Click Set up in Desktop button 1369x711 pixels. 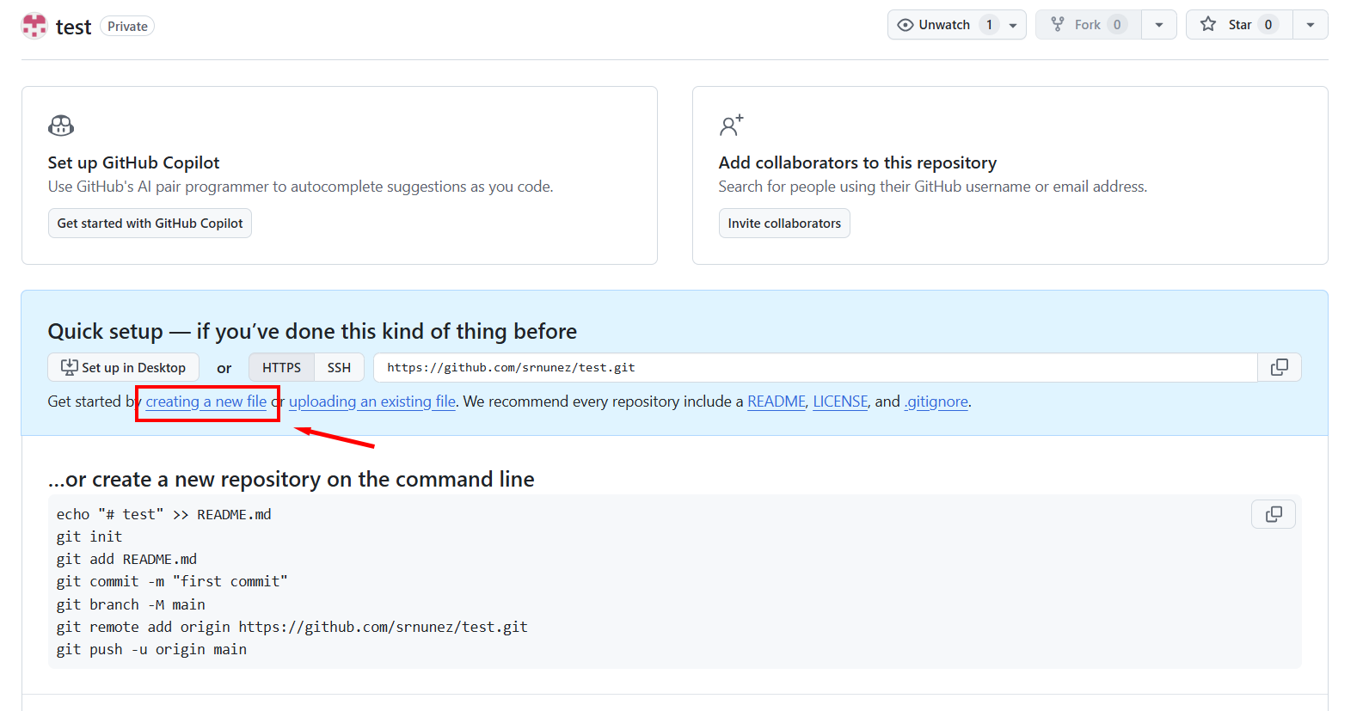[123, 368]
